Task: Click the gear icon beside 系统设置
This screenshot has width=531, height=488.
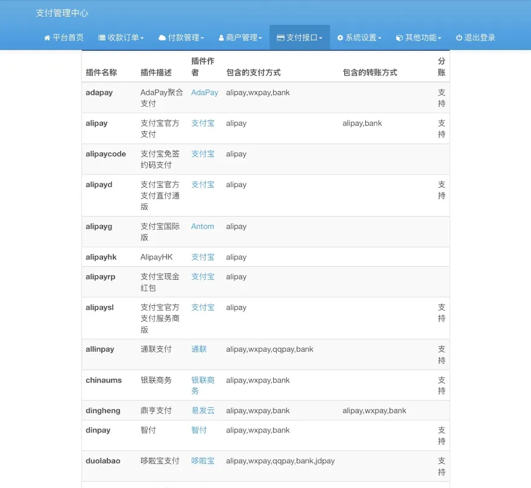Action: (341, 37)
